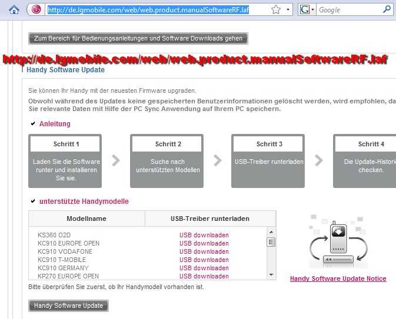Click the USB-Treiber runterladen column header

click(x=210, y=219)
